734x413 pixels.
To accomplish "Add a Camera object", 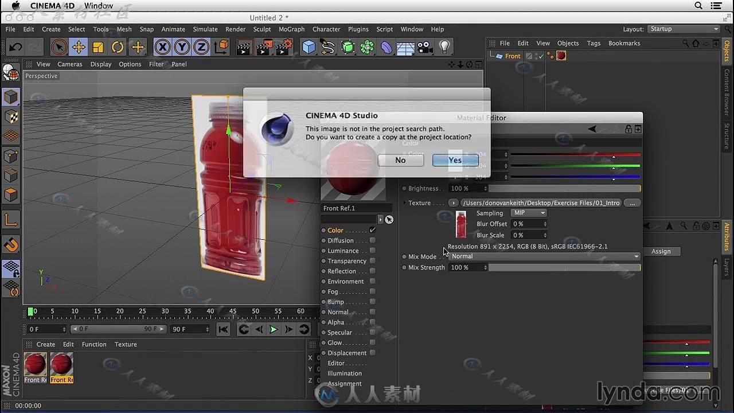I will click(x=424, y=47).
